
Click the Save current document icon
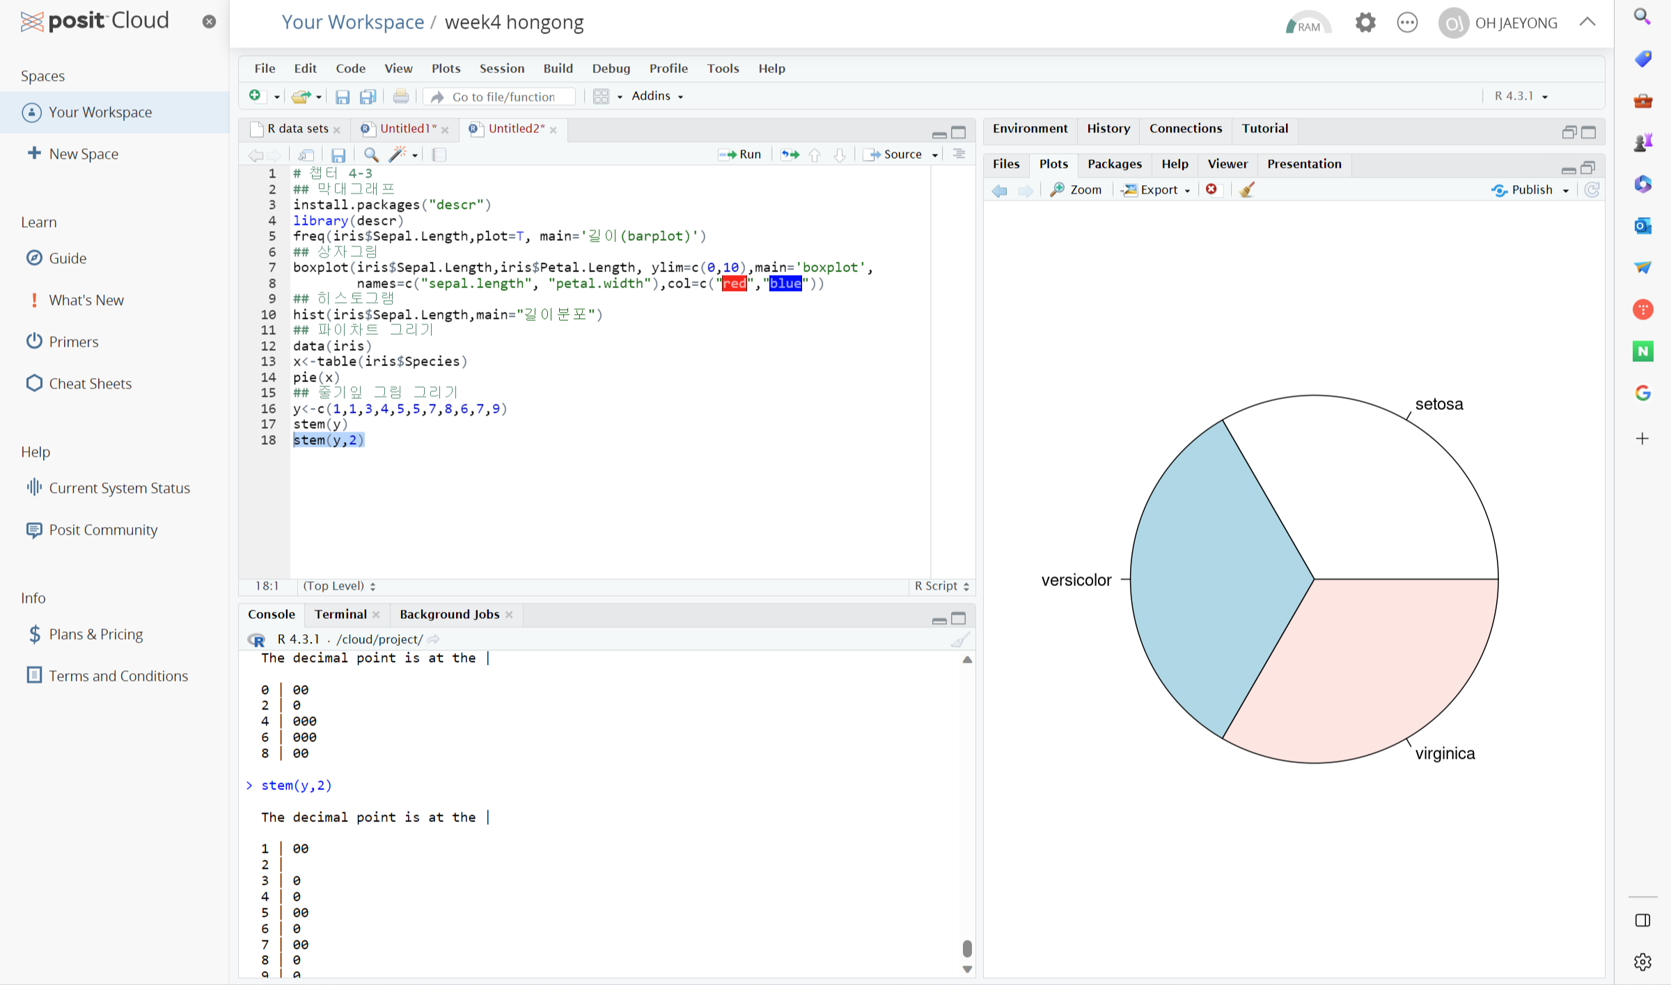pyautogui.click(x=338, y=155)
